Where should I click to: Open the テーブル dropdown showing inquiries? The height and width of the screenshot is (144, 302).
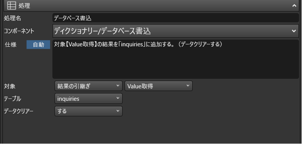click(88, 98)
